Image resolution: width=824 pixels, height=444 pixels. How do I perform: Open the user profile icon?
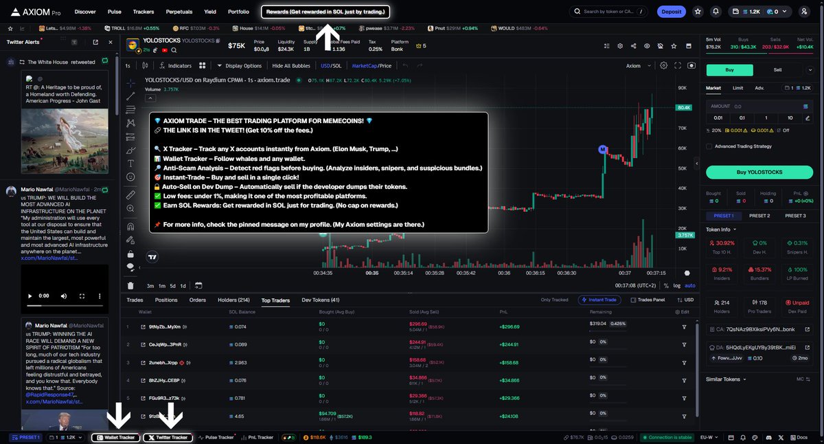(804, 12)
